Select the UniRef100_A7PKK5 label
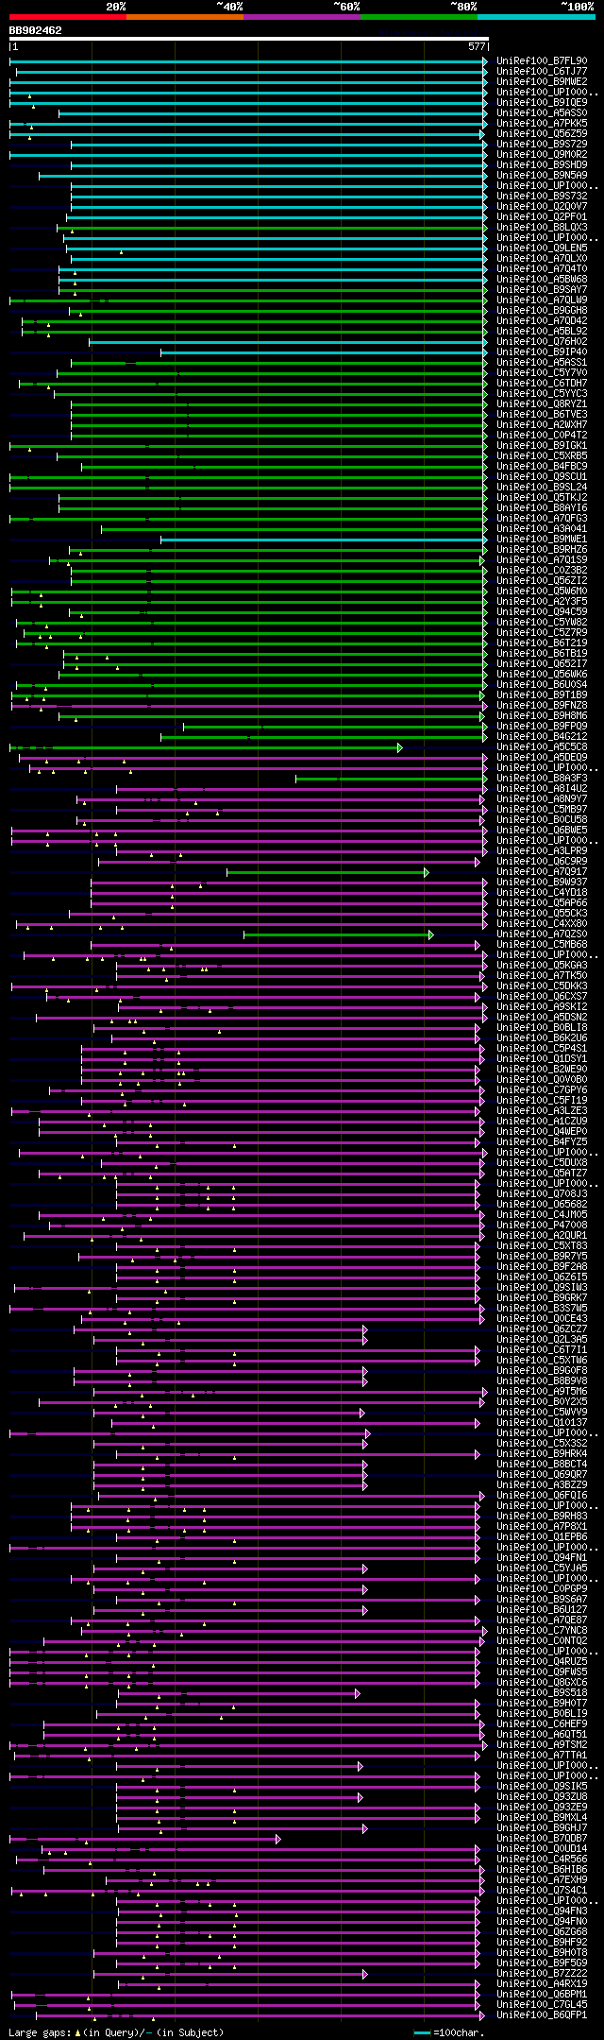604x2040 pixels. (x=542, y=123)
